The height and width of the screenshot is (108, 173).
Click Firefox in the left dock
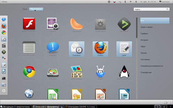click(4, 26)
